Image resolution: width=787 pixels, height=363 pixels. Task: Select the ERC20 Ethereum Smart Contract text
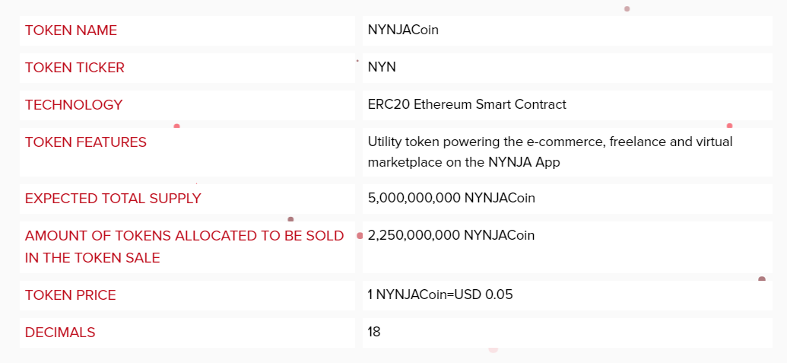click(x=467, y=105)
